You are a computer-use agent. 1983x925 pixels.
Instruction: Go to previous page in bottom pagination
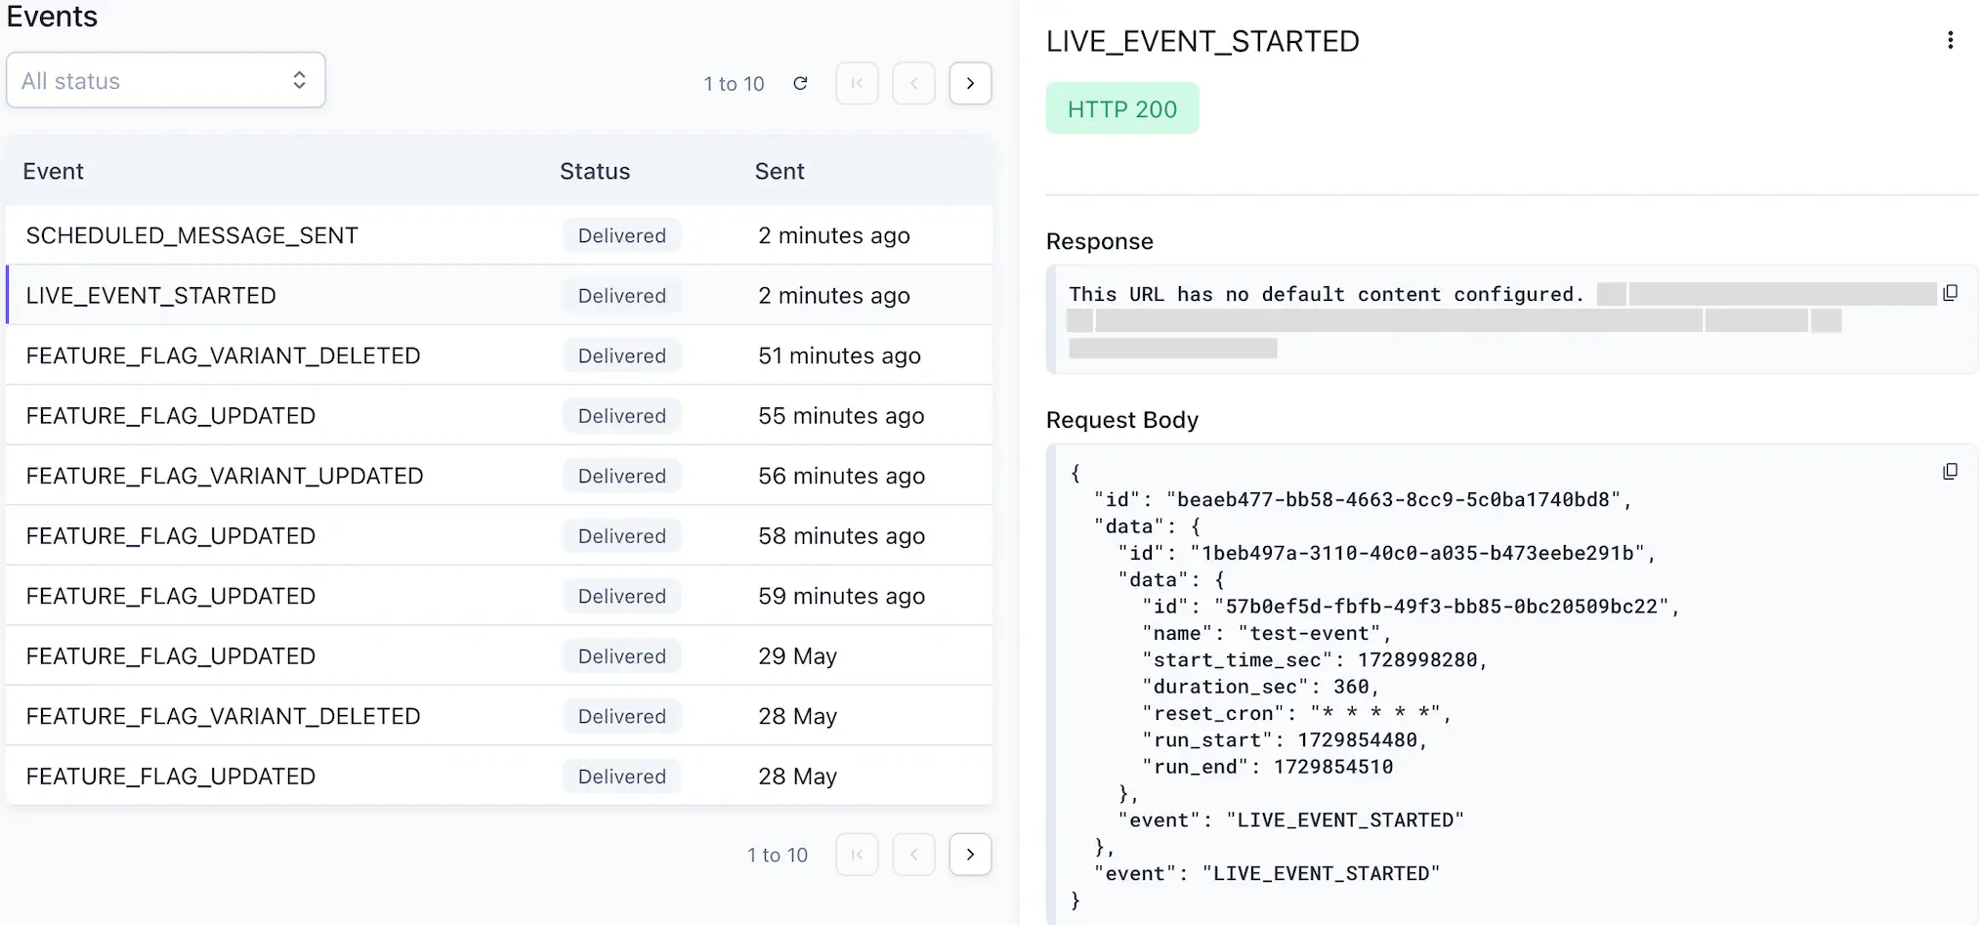913,855
